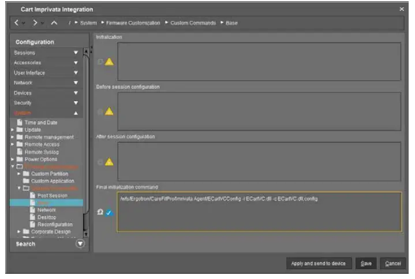Click After session configuration warning triangle
Image resolution: width=415 pixels, height=279 pixels.
pos(109,162)
